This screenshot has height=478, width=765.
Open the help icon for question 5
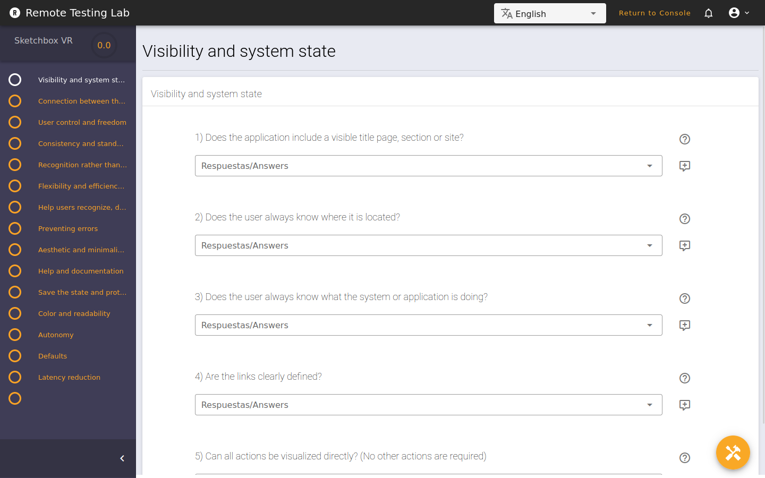[x=684, y=458]
